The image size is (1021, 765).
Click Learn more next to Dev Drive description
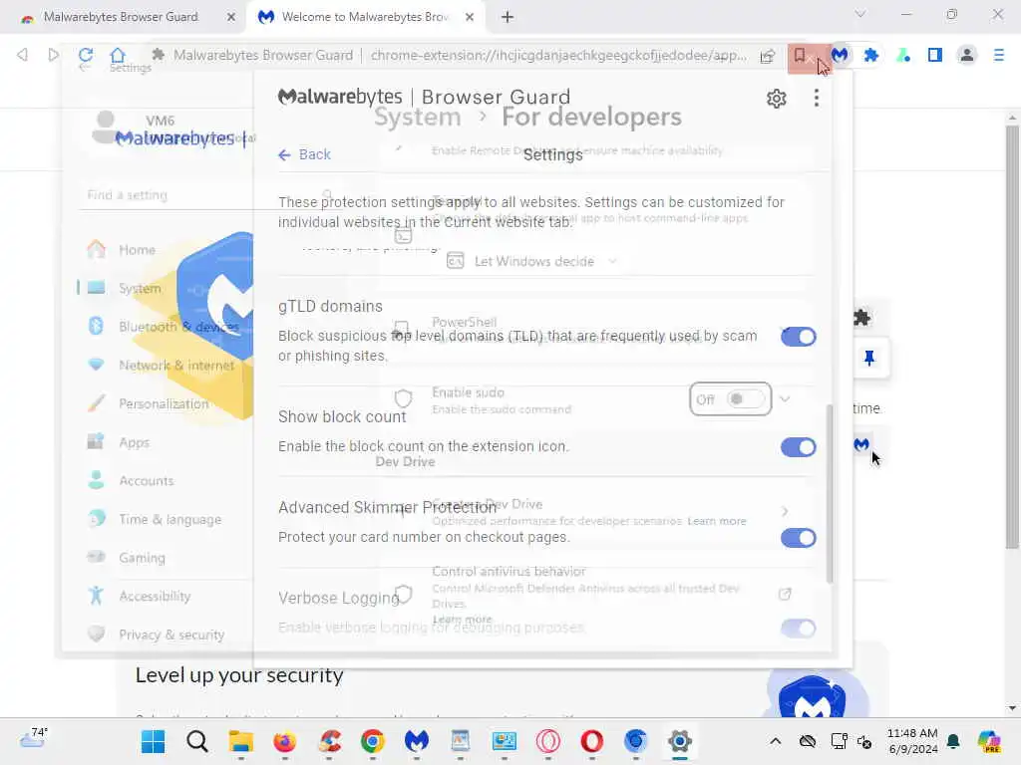click(717, 521)
